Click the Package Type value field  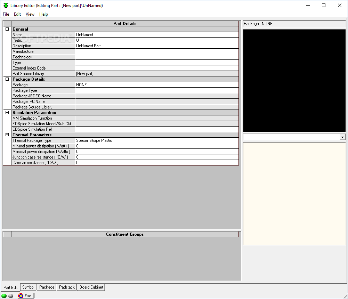pyautogui.click(x=157, y=90)
